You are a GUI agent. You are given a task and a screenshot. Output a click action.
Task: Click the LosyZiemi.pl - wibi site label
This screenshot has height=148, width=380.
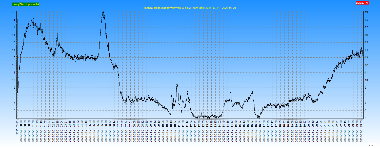pyautogui.click(x=26, y=4)
